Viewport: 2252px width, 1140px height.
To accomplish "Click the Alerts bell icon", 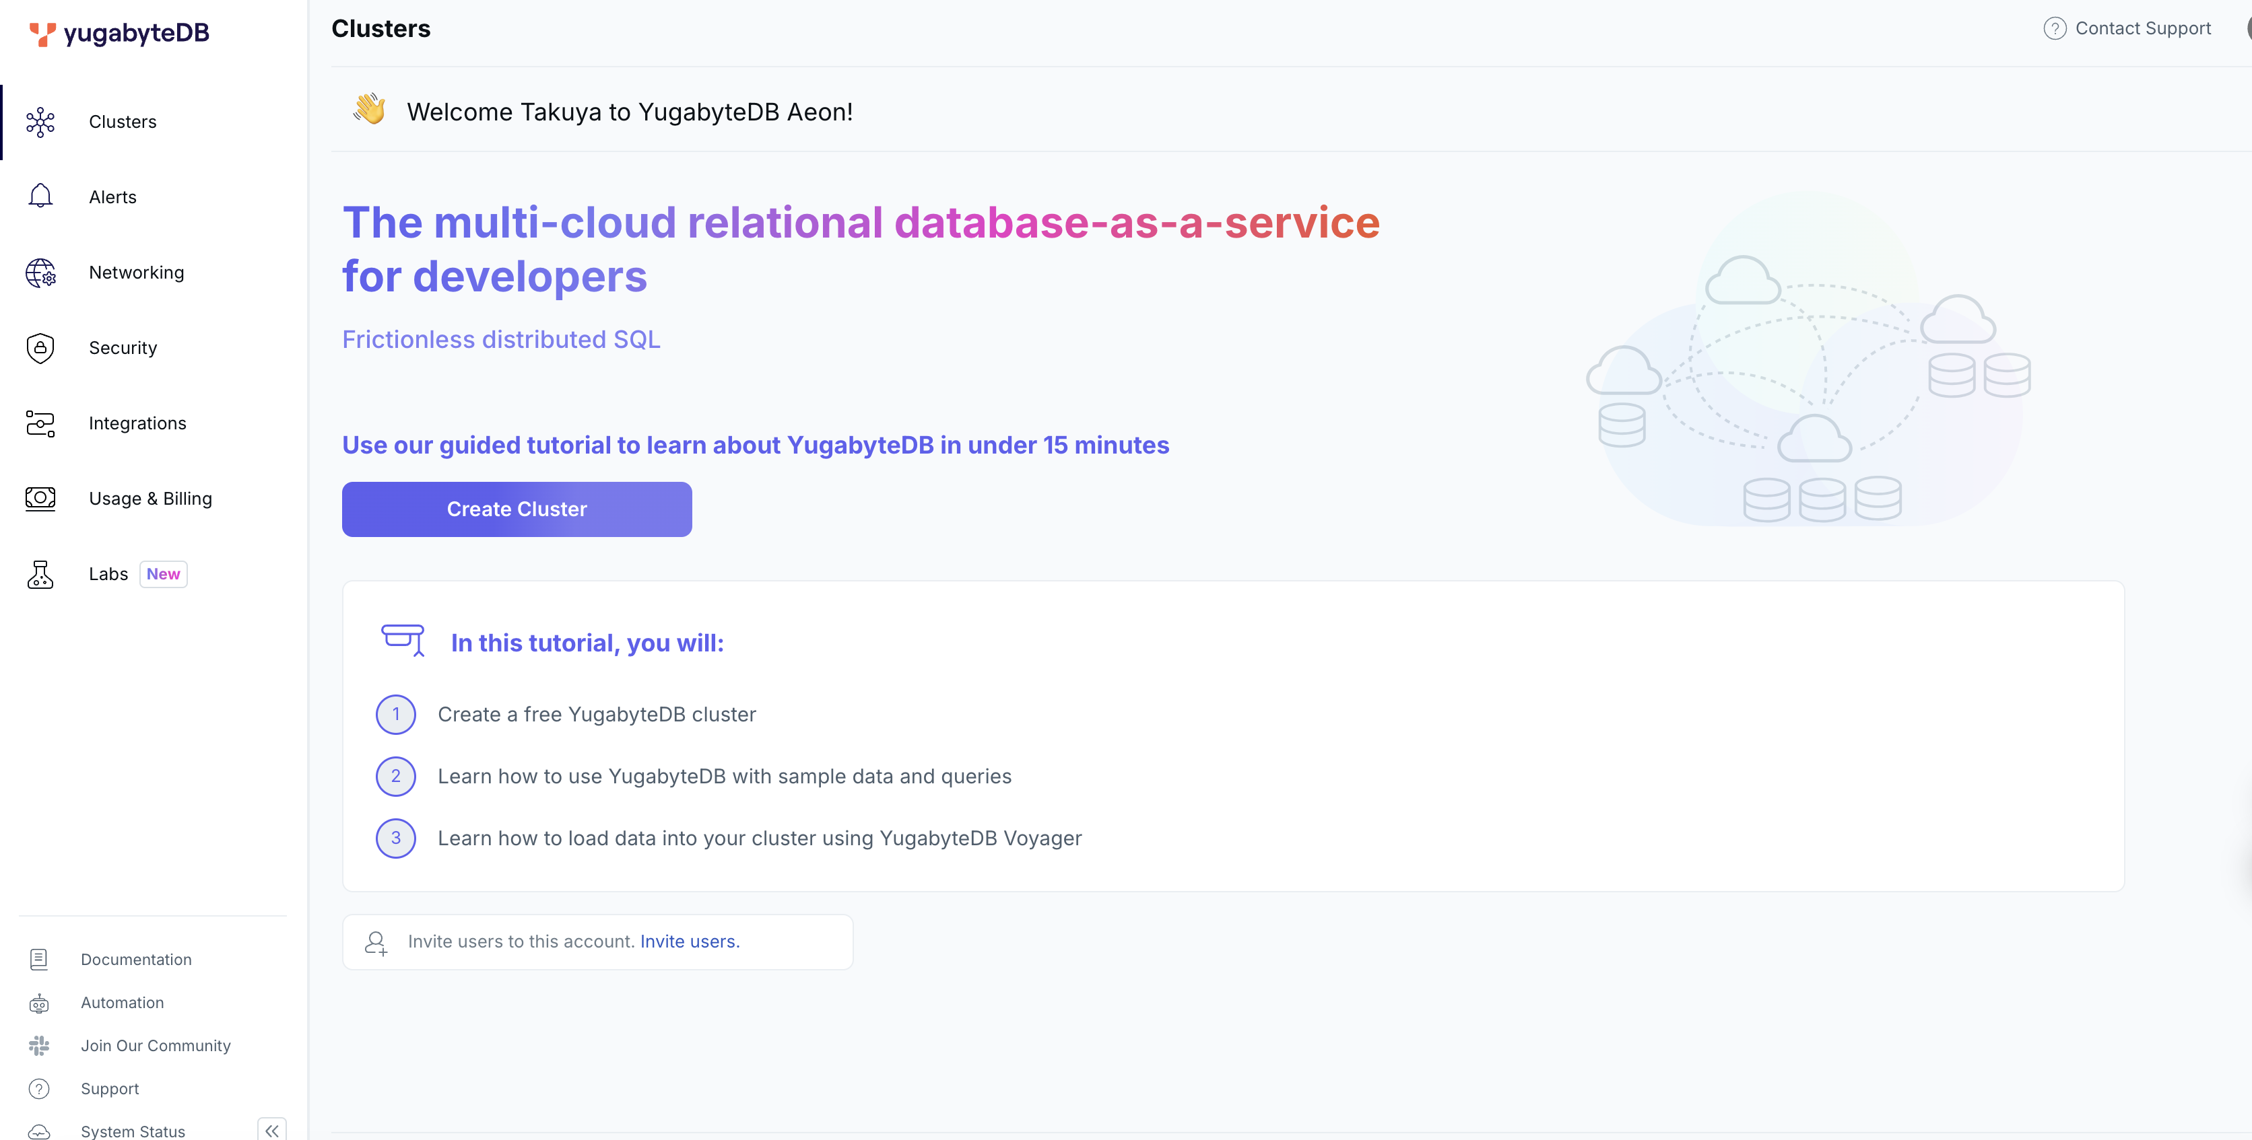I will [x=40, y=197].
